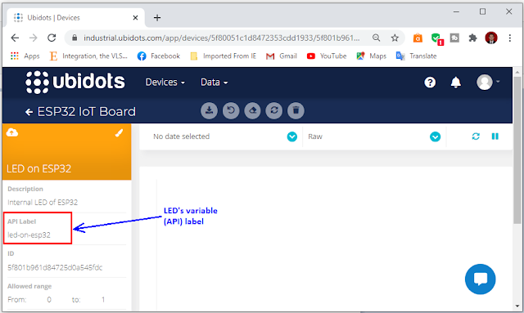Click the cloud upload icon on orange card
524x313 pixels.
12,133
